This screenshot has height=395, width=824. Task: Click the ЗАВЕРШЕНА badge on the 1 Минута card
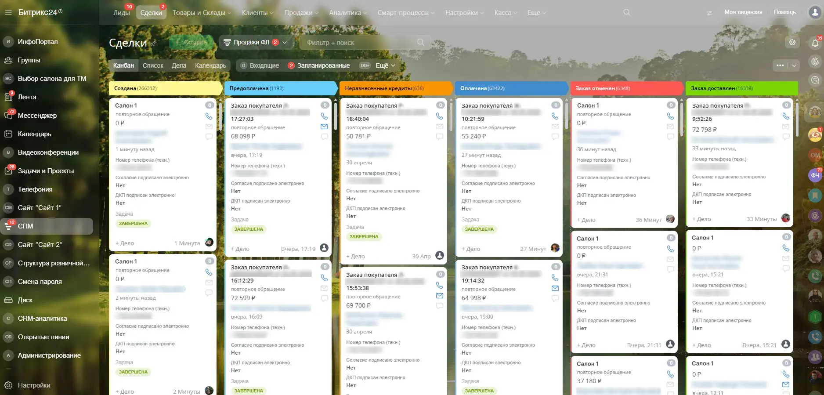(133, 224)
